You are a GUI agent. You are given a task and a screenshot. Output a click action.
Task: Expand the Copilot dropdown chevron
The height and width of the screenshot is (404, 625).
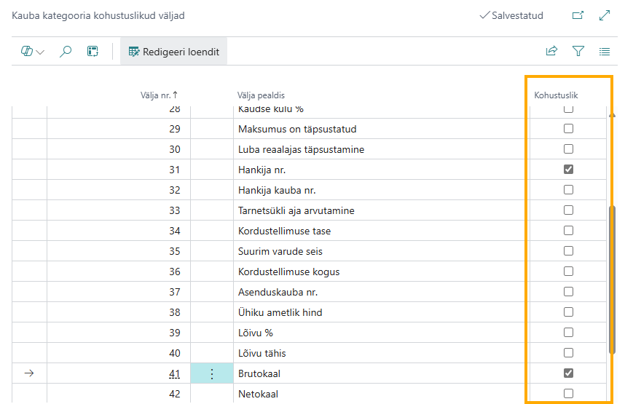[x=40, y=52]
